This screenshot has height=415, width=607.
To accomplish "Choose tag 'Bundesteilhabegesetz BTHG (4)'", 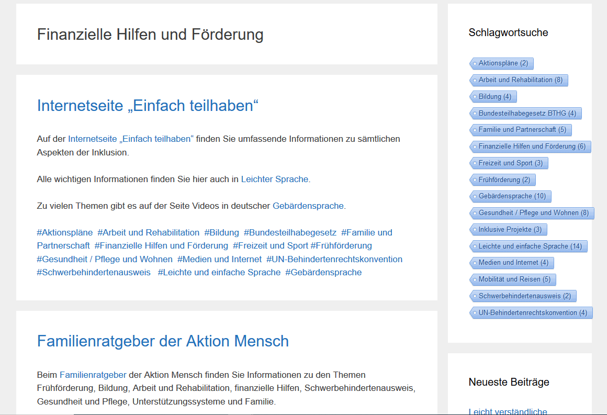I will coord(526,114).
